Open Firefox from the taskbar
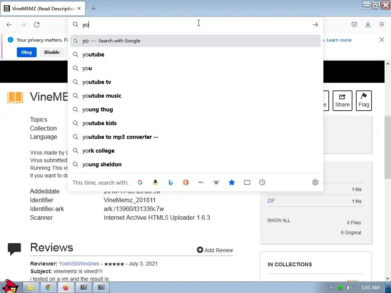 [66, 288]
